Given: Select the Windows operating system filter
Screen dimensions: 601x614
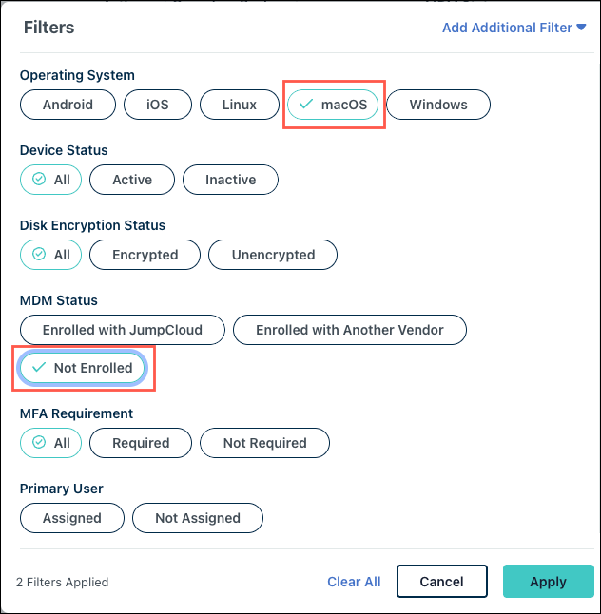Looking at the screenshot, I should [438, 105].
